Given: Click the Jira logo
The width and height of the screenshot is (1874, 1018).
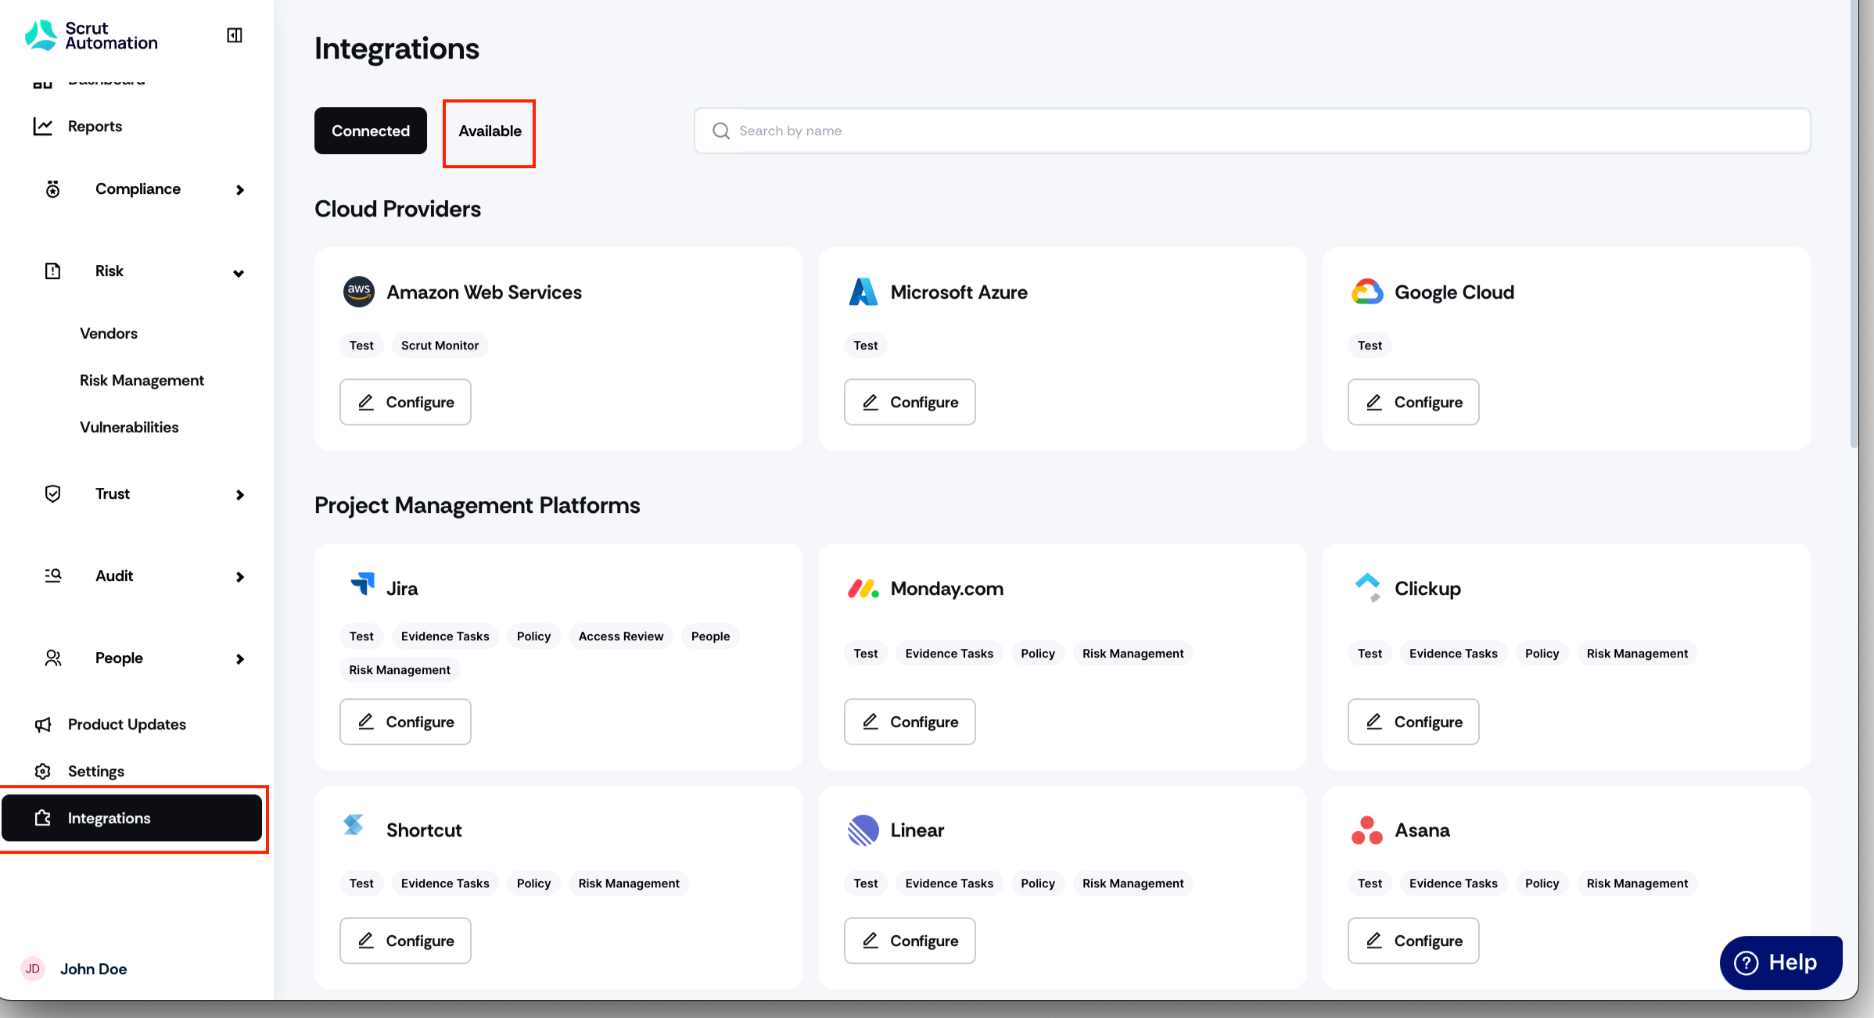Looking at the screenshot, I should pyautogui.click(x=362, y=584).
